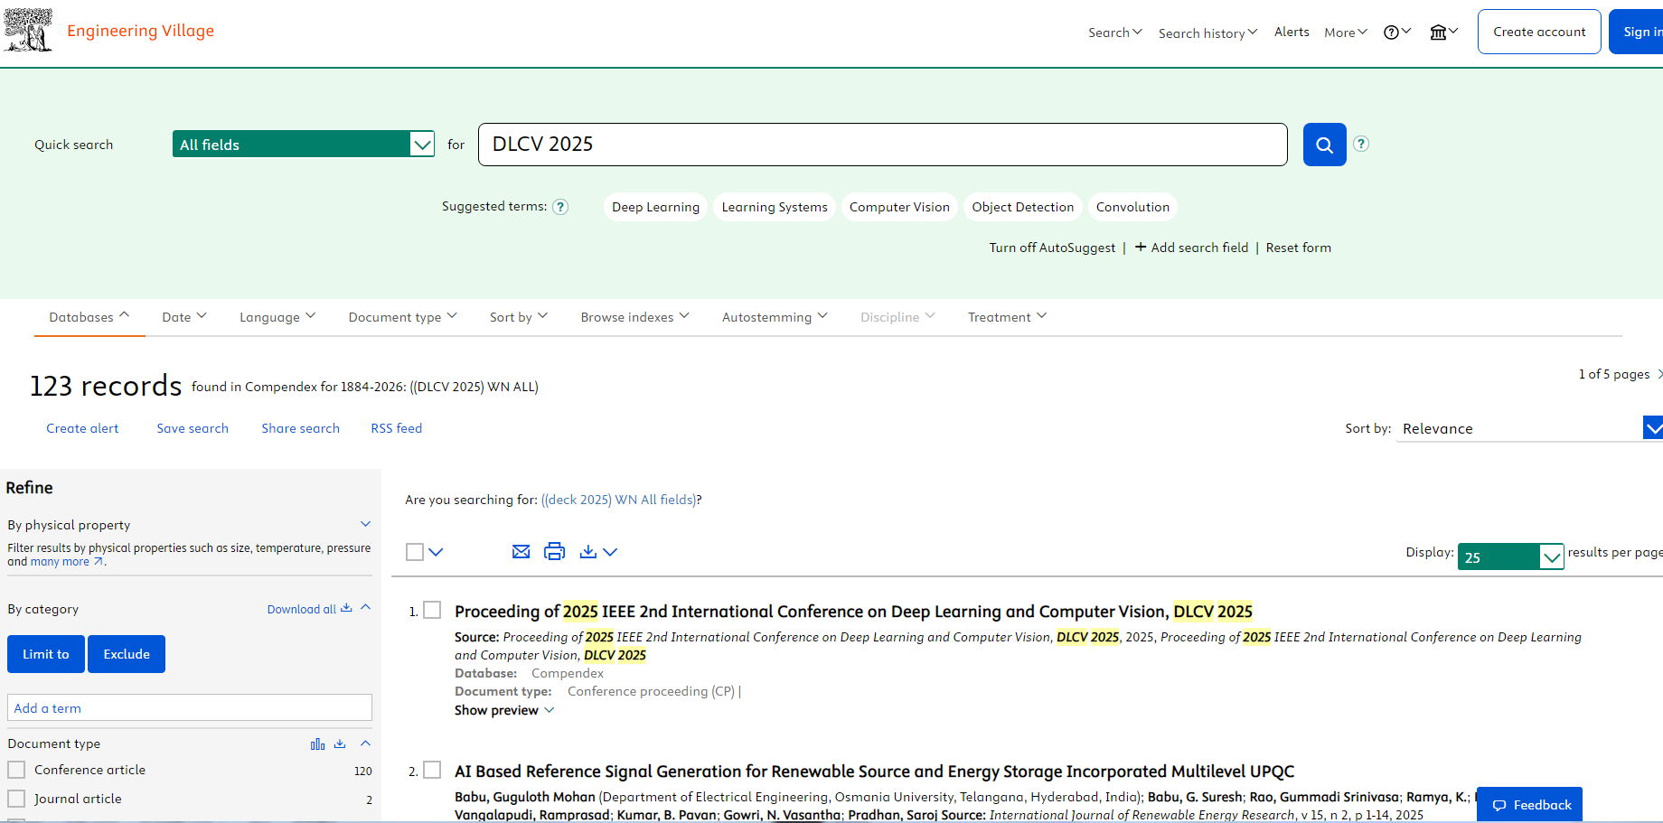Click Reset form
The width and height of the screenshot is (1663, 823).
[x=1298, y=248]
